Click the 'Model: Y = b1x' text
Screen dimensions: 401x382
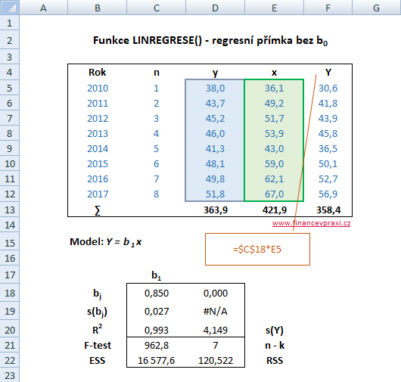106,242
